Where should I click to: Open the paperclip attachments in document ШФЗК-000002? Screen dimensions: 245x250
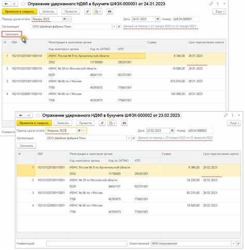(102, 123)
